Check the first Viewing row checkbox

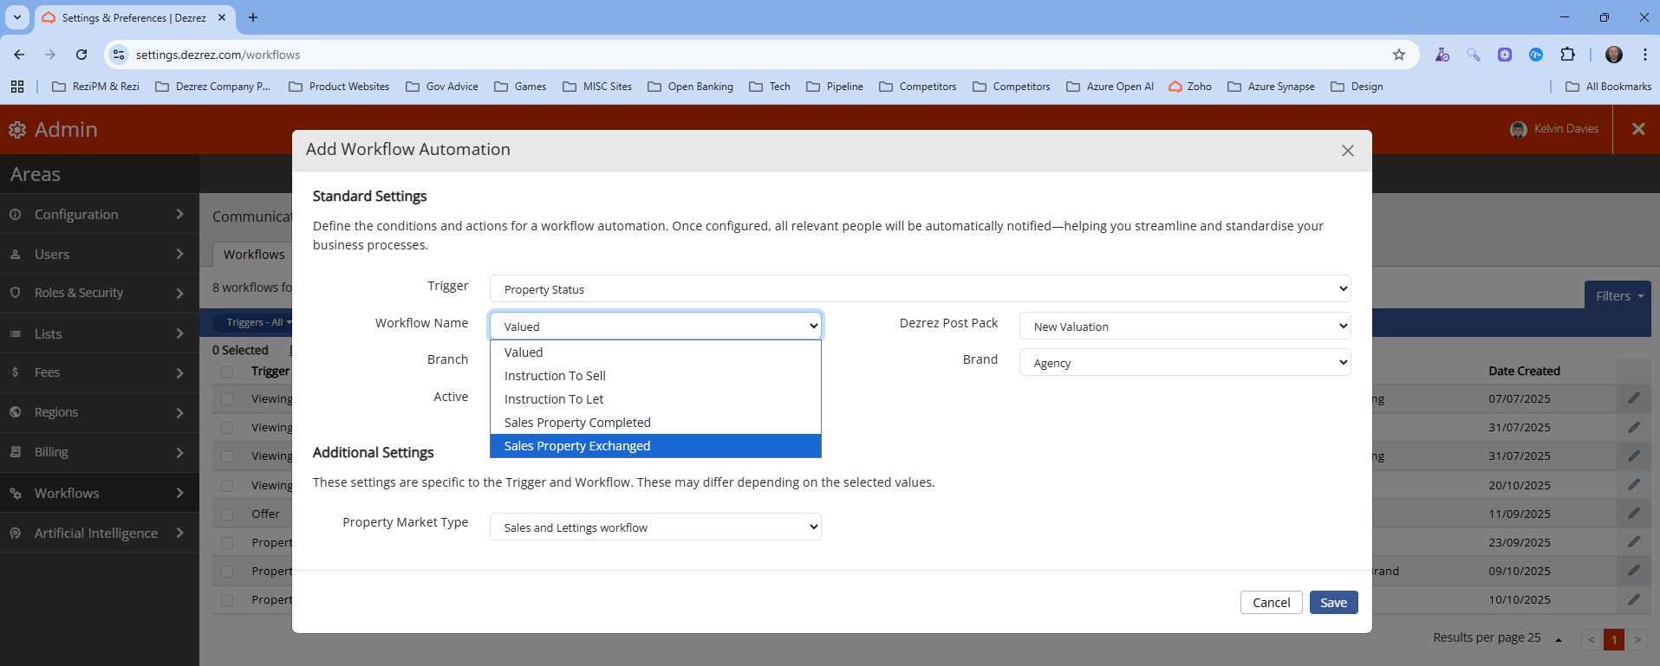tap(227, 399)
